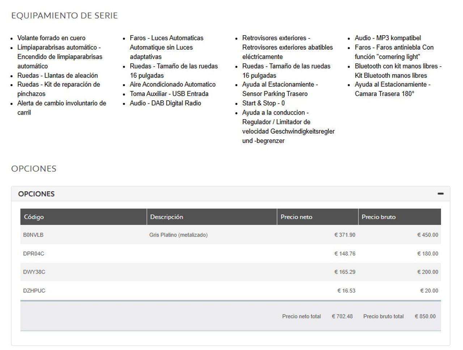Click the Audio - DAB Digital Radio item
The width and height of the screenshot is (463, 350).
(x=165, y=103)
